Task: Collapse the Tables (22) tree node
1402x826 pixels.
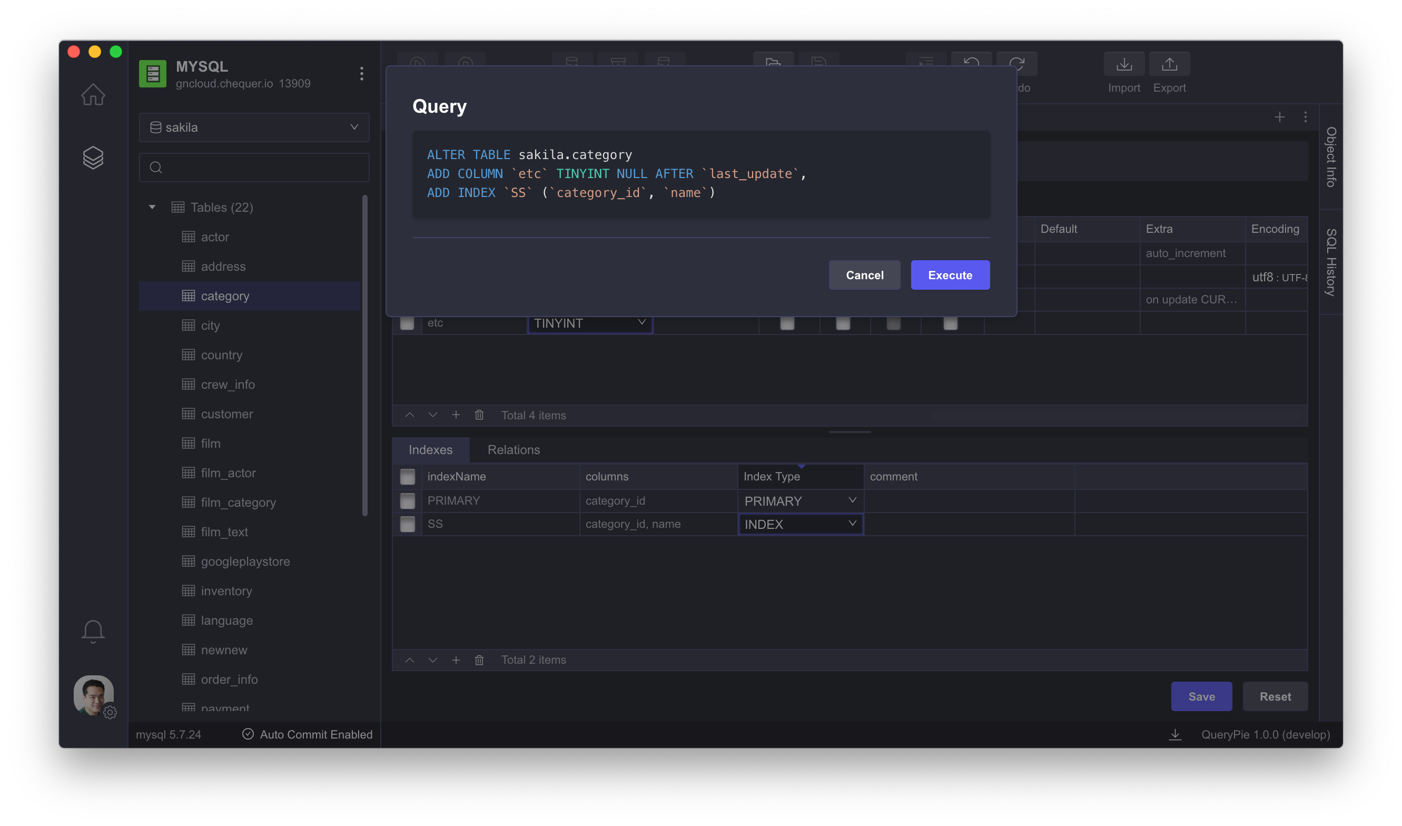Action: 152,207
